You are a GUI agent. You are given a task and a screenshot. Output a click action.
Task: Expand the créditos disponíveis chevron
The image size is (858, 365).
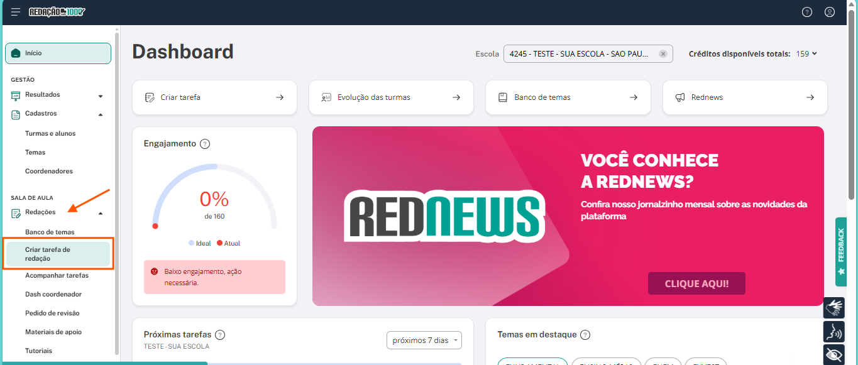coord(815,53)
